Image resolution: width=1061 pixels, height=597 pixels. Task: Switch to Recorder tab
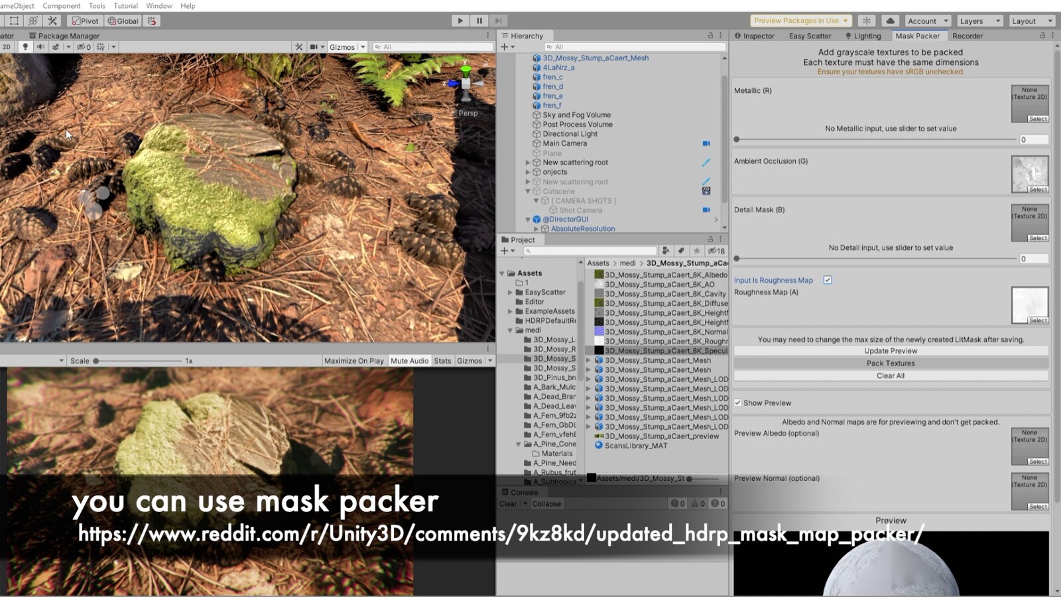967,36
